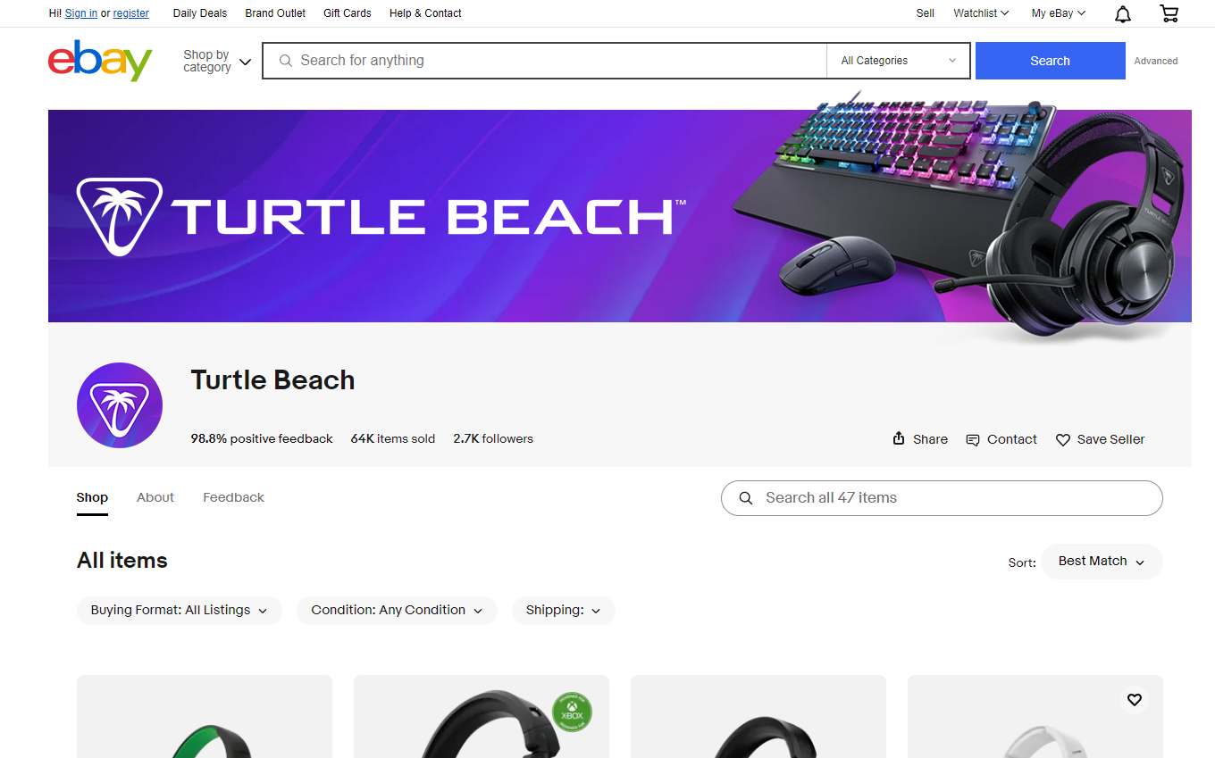Click magnifier icon in store search box
This screenshot has width=1215, height=758.
746,498
